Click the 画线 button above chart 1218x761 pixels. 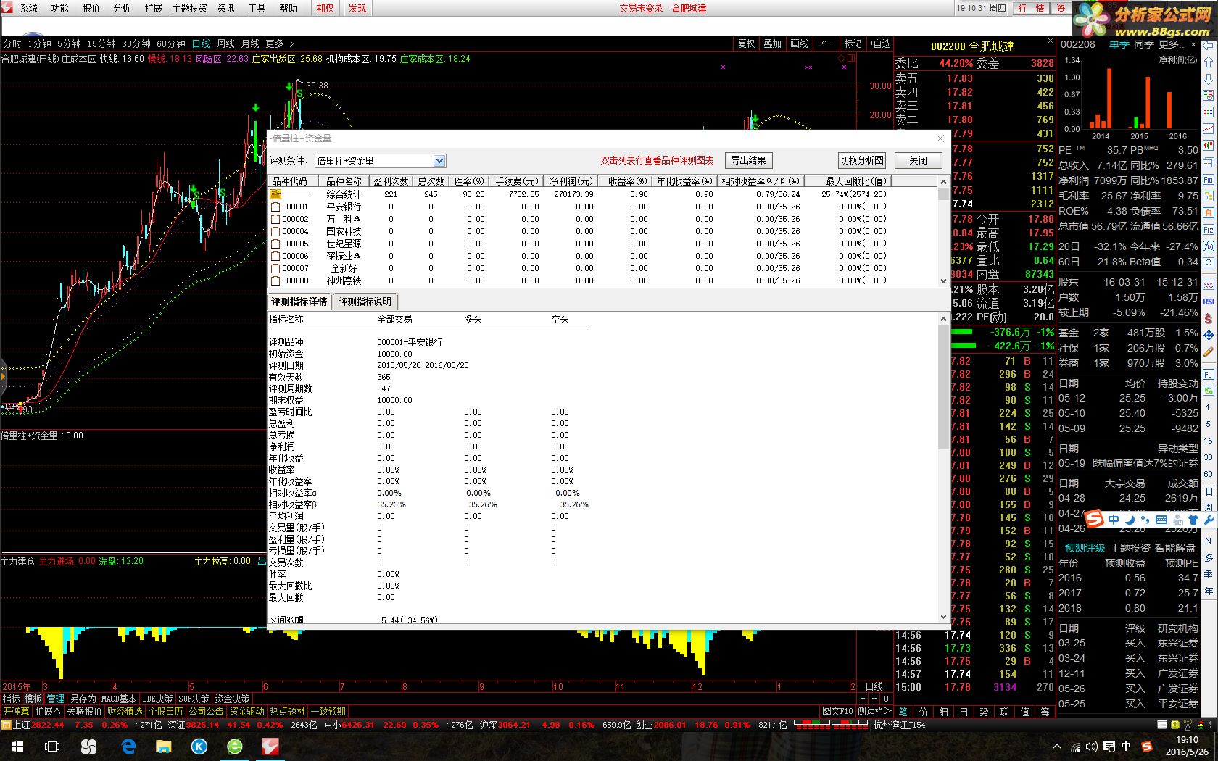pos(799,44)
